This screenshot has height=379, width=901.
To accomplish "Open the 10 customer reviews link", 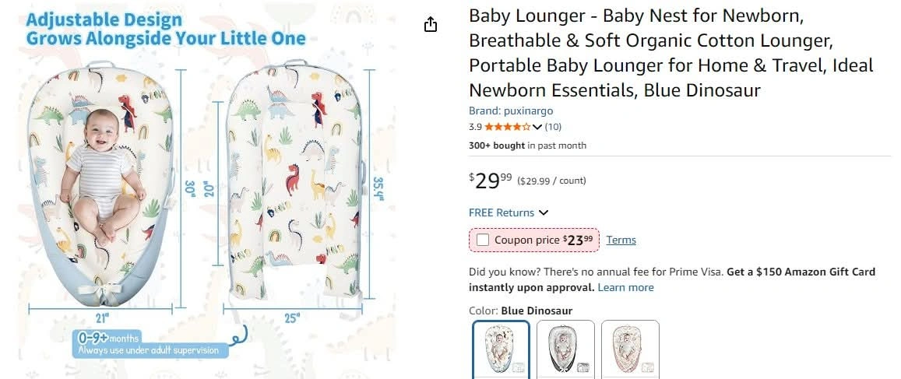I will 553,127.
